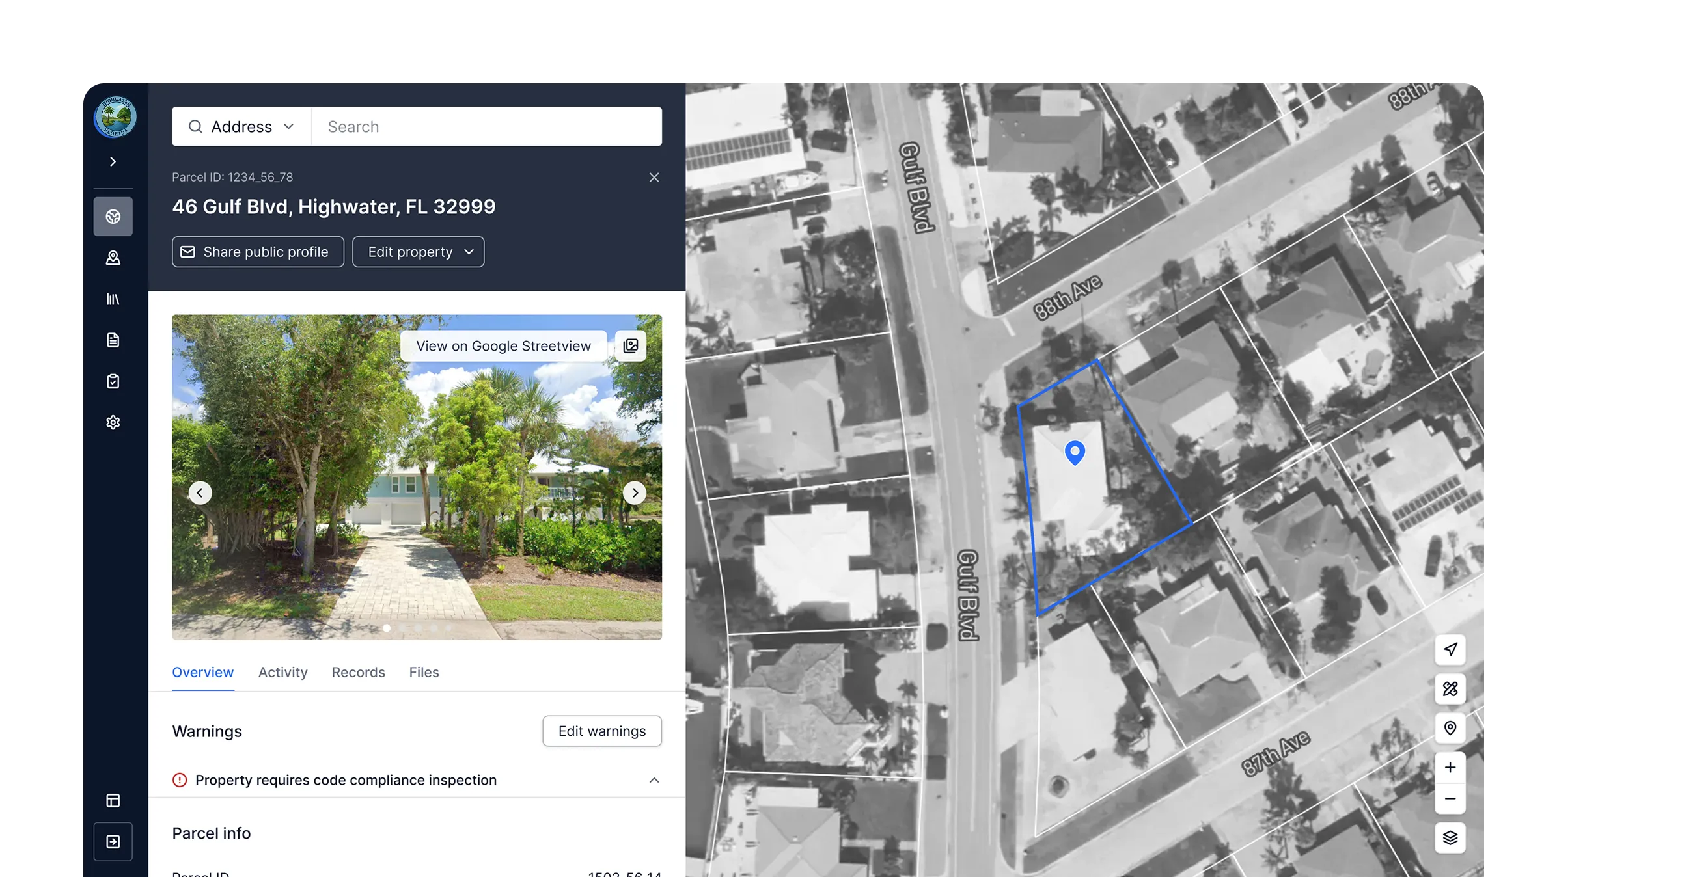Click the map measure ruler tool

(1450, 689)
